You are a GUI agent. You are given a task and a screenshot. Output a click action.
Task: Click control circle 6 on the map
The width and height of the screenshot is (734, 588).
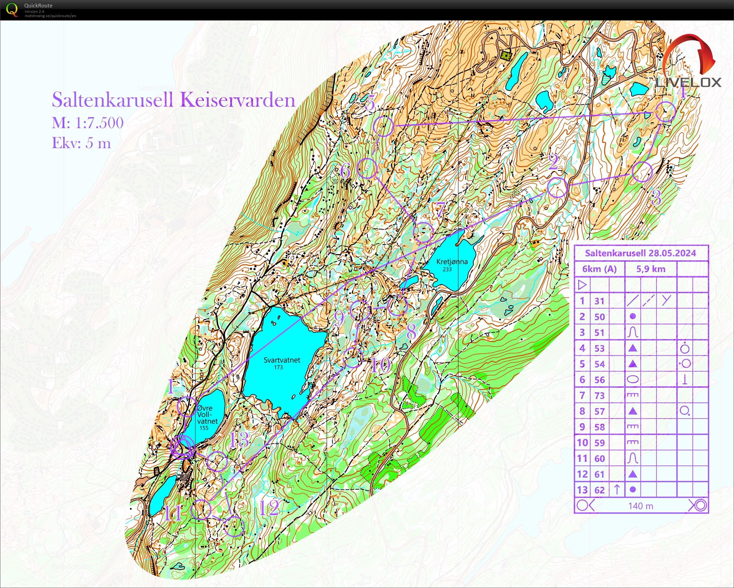point(367,168)
